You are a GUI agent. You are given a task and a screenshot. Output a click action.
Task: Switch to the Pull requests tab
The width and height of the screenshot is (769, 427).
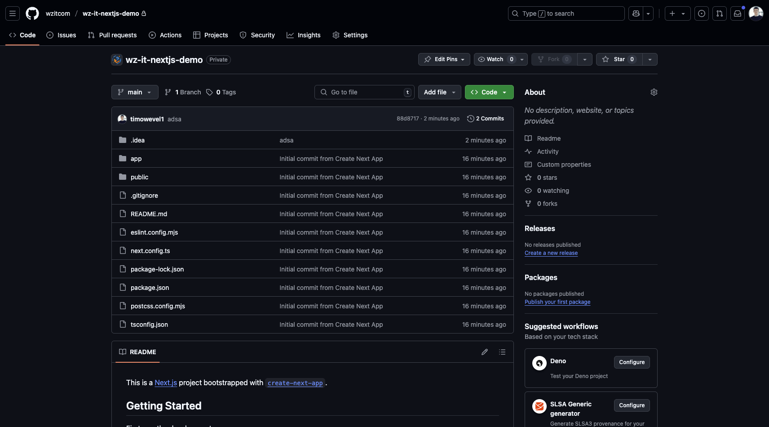click(x=112, y=35)
